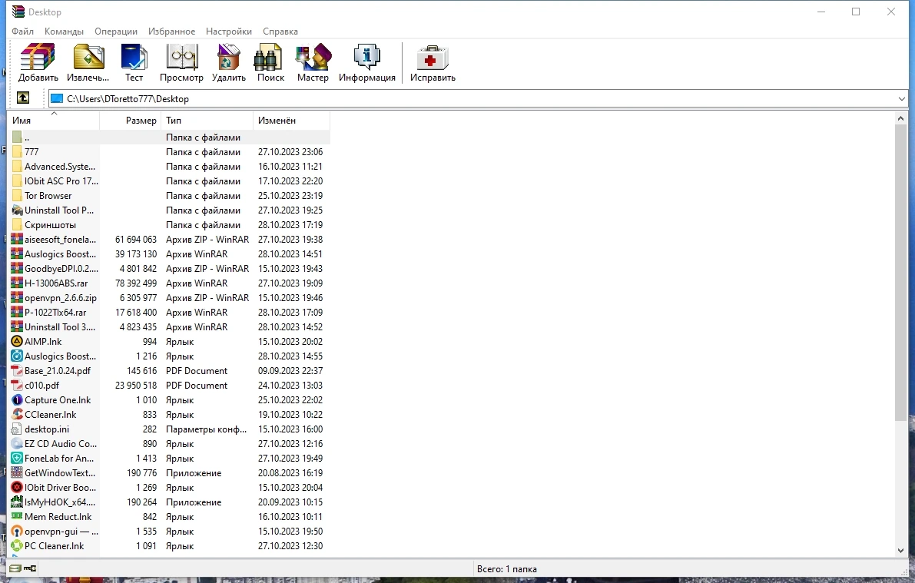The height and width of the screenshot is (583, 915).
Task: Select the Advanced.Syste... folder name
Action: coord(59,167)
